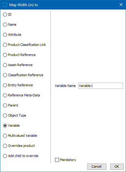Click the dialog window icon in title bar
This screenshot has height=172, width=126.
click(5, 5)
